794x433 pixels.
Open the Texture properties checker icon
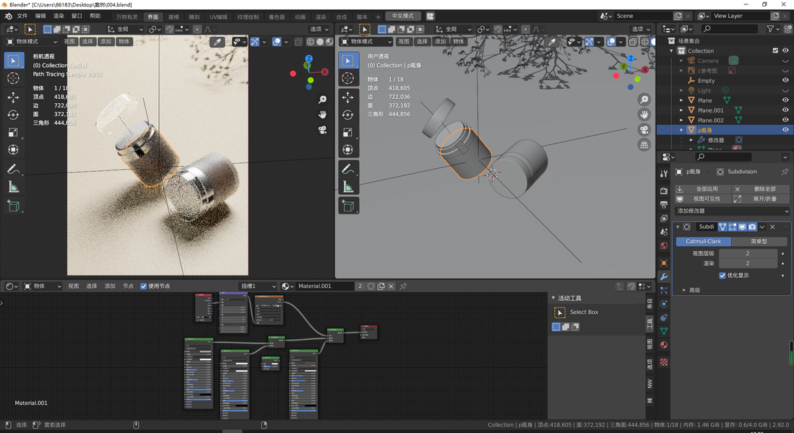coord(664,362)
